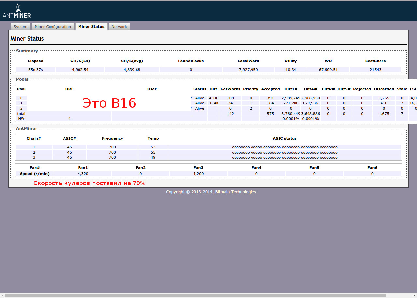The width and height of the screenshot is (417, 298).
Task: Click the Diff value 4.1K
Action: point(213,98)
